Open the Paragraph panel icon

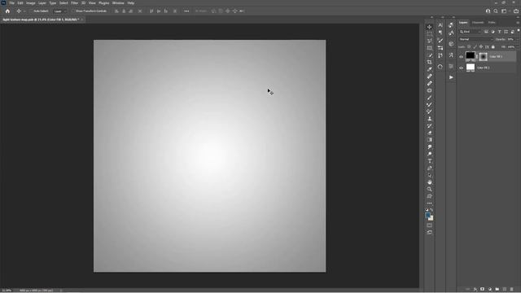pyautogui.click(x=440, y=33)
